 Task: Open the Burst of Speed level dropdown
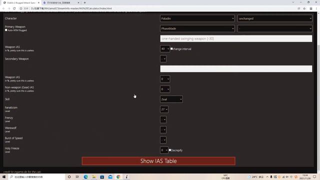[x=163, y=140]
